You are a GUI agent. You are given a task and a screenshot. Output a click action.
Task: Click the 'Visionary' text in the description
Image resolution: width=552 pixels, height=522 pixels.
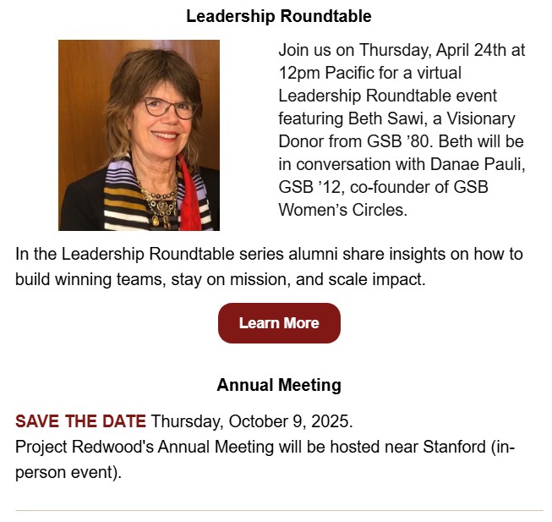482,119
